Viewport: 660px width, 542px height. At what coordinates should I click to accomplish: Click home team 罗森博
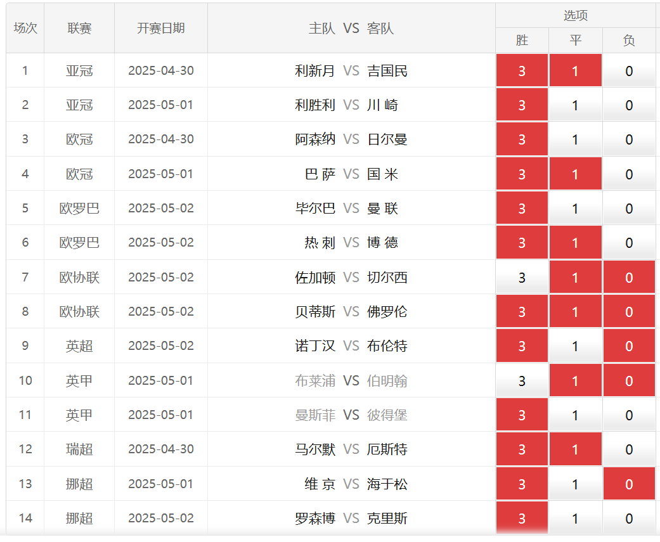click(315, 518)
